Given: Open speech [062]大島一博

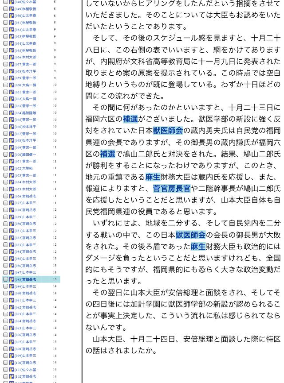Looking at the screenshot, I should [25, 99].
